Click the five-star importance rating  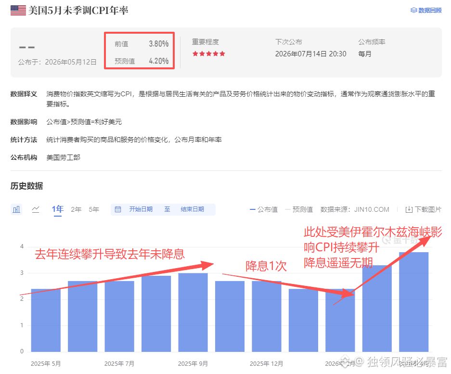209,54
